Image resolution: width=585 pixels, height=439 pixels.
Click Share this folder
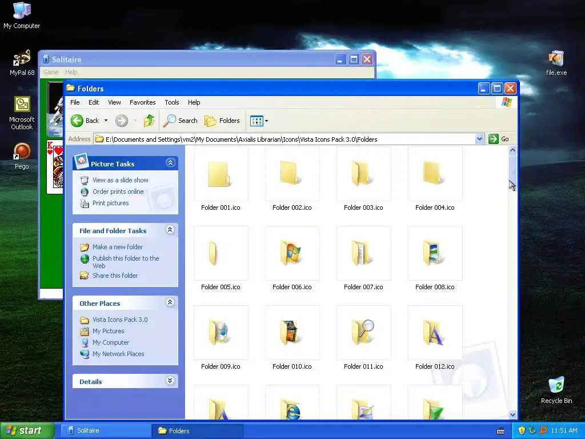[115, 276]
